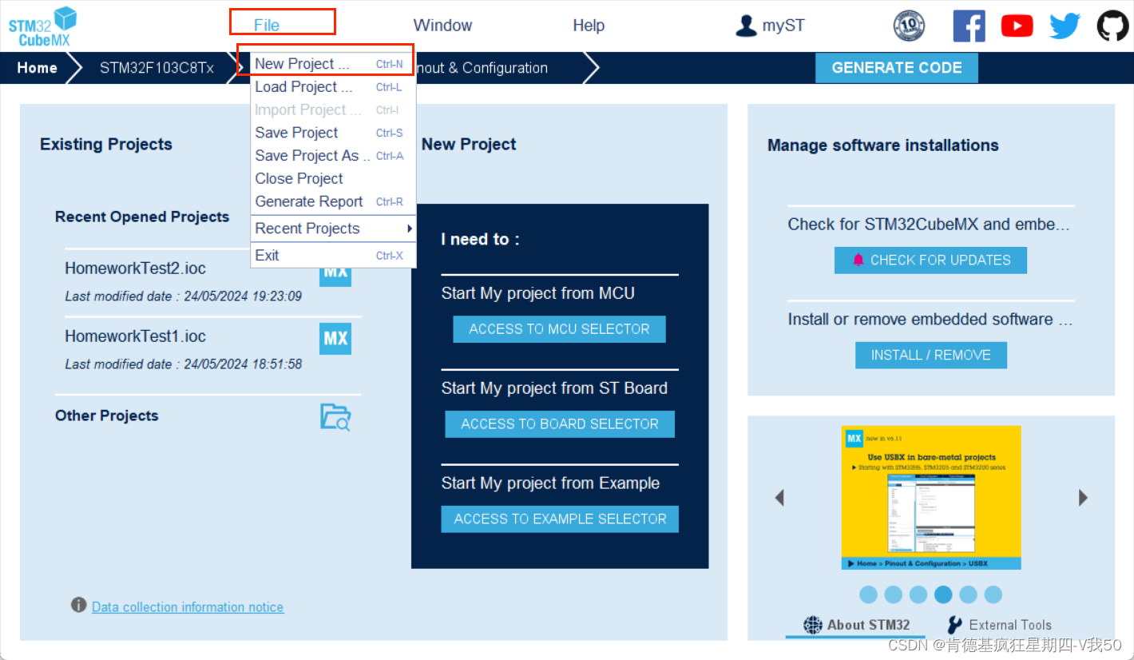Choose Generate Report menu entry

(333, 202)
